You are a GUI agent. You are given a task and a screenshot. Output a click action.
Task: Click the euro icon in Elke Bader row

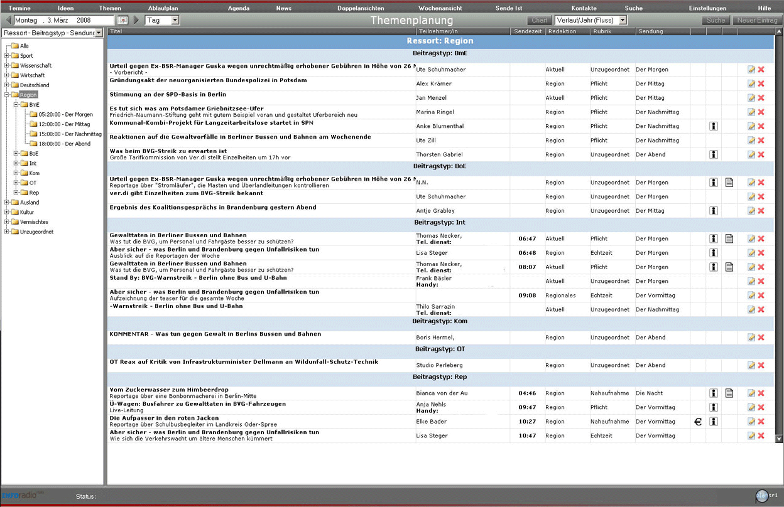697,422
